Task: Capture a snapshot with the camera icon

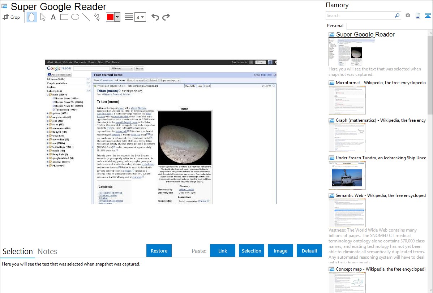Action: [x=408, y=16]
